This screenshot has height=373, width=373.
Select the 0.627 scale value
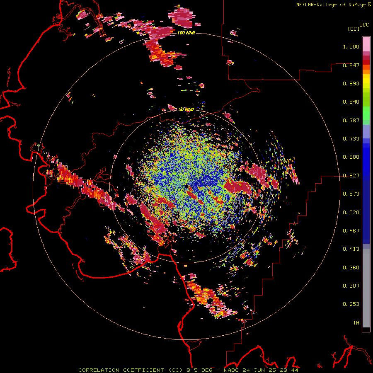click(351, 176)
